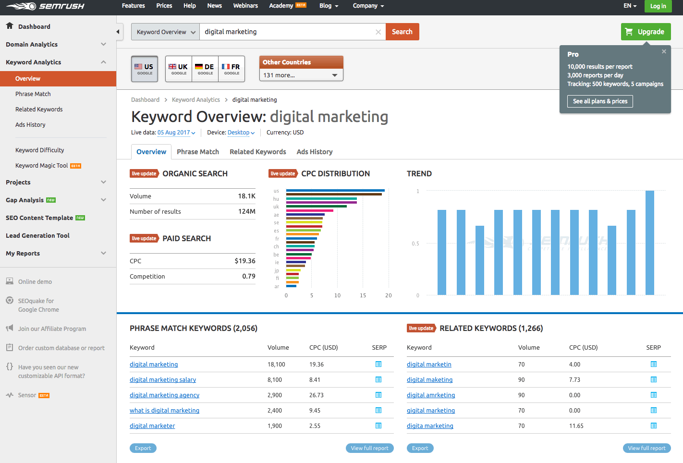Click the orange Search button
The image size is (683, 463).
point(402,32)
